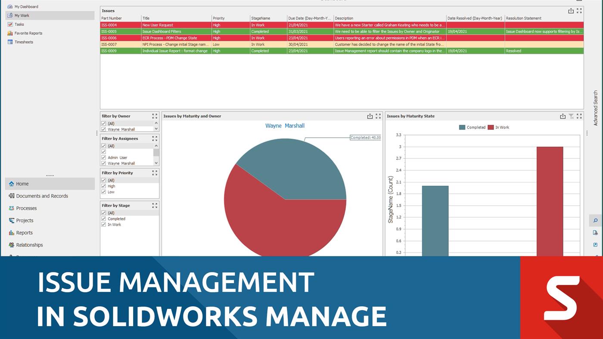
Task: Click the Home house icon
Action: (x=12, y=184)
